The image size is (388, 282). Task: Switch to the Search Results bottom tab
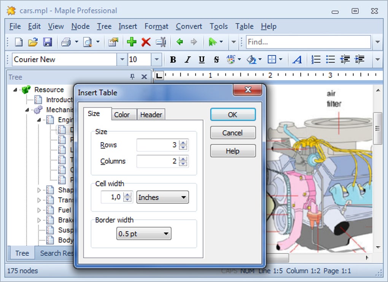[x=57, y=253]
